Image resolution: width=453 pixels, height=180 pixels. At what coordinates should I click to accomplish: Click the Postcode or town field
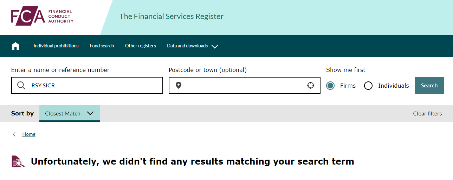coord(245,85)
